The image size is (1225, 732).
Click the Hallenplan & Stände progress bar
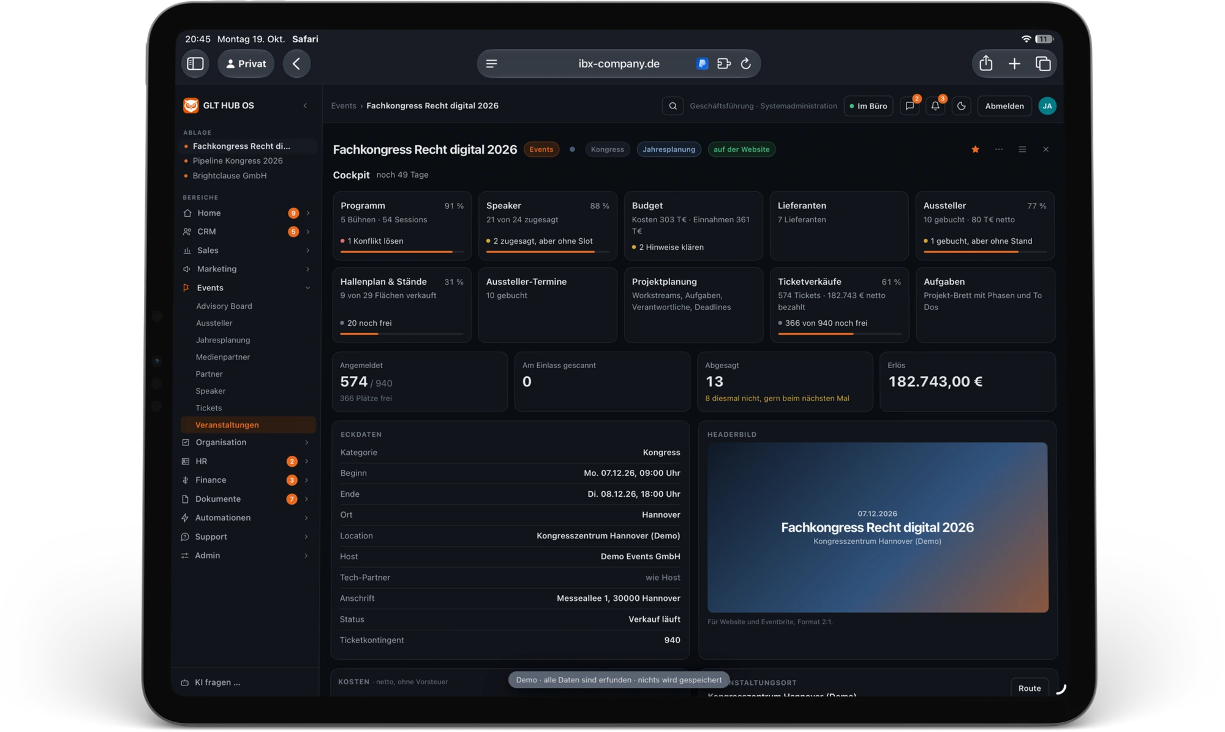coord(402,334)
